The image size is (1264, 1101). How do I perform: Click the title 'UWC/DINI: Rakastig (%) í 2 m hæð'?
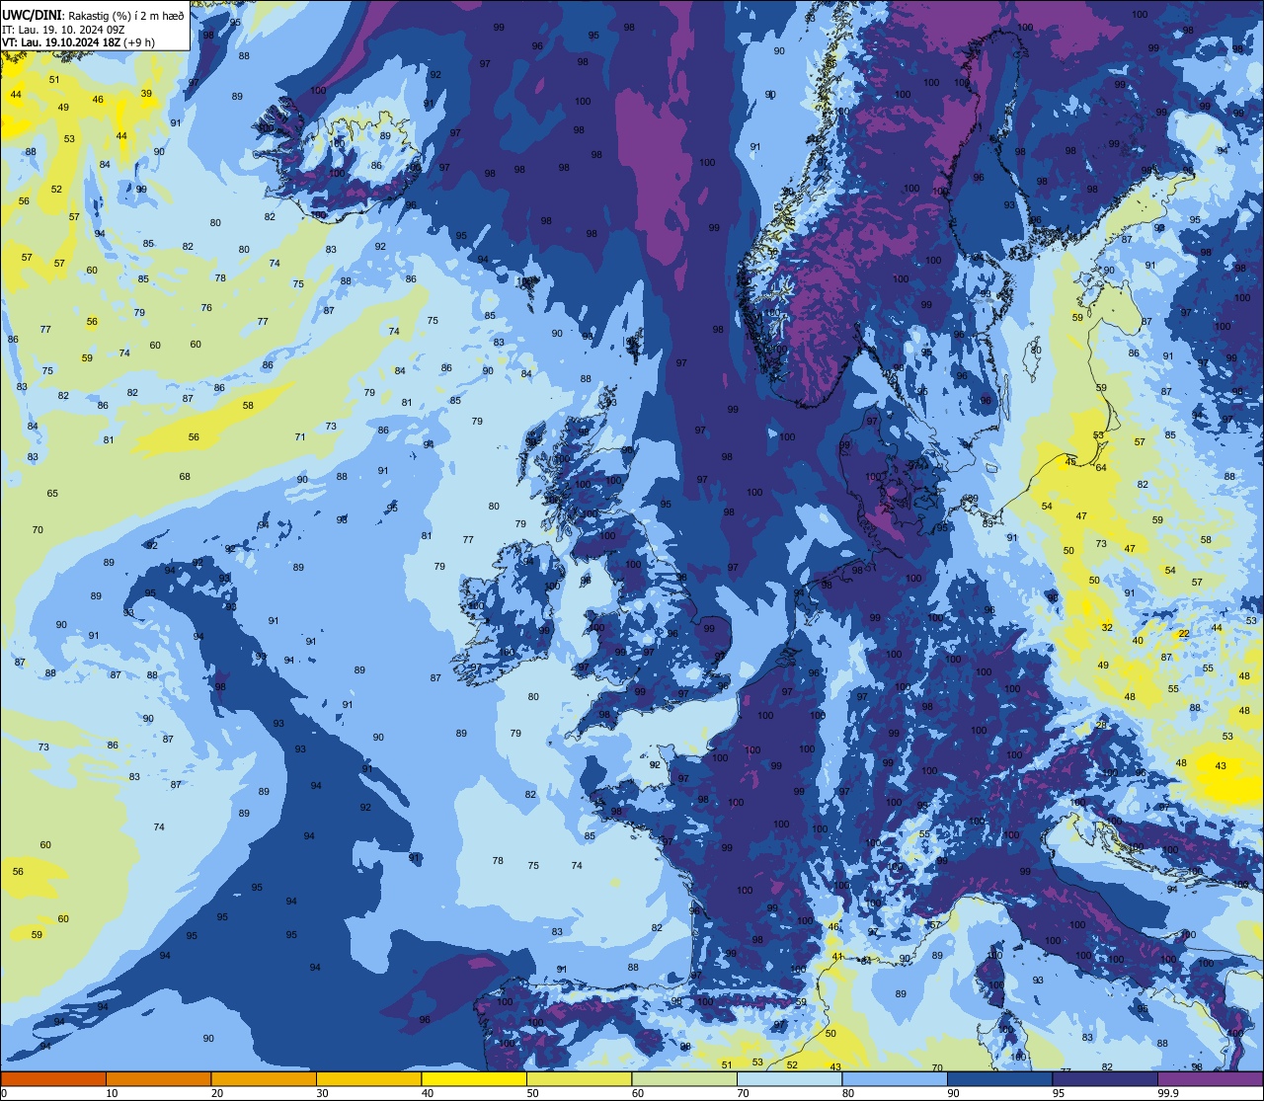click(93, 15)
